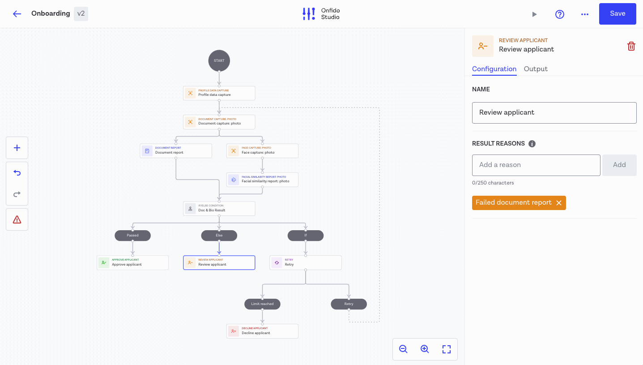Select the Configuration tab
The image size is (643, 365).
(x=494, y=69)
